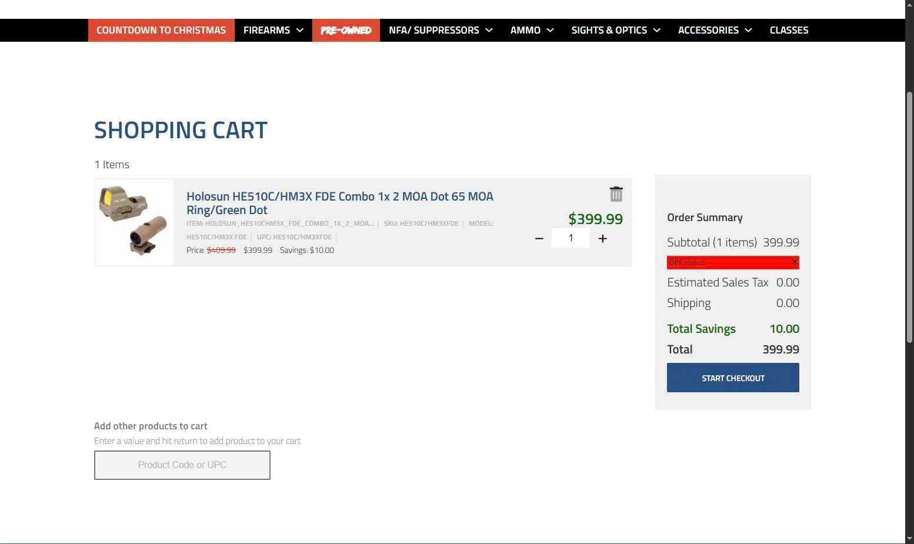Decrease quantity with the minus icon
This screenshot has height=544, width=914.
[539, 238]
